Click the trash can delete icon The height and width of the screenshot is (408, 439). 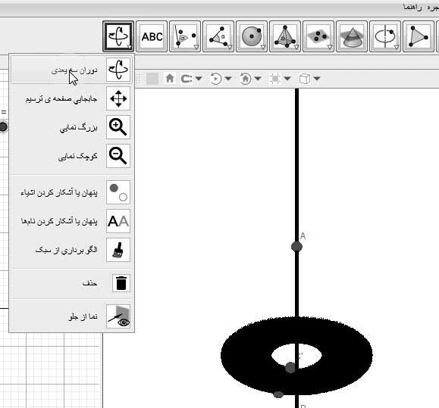121,283
